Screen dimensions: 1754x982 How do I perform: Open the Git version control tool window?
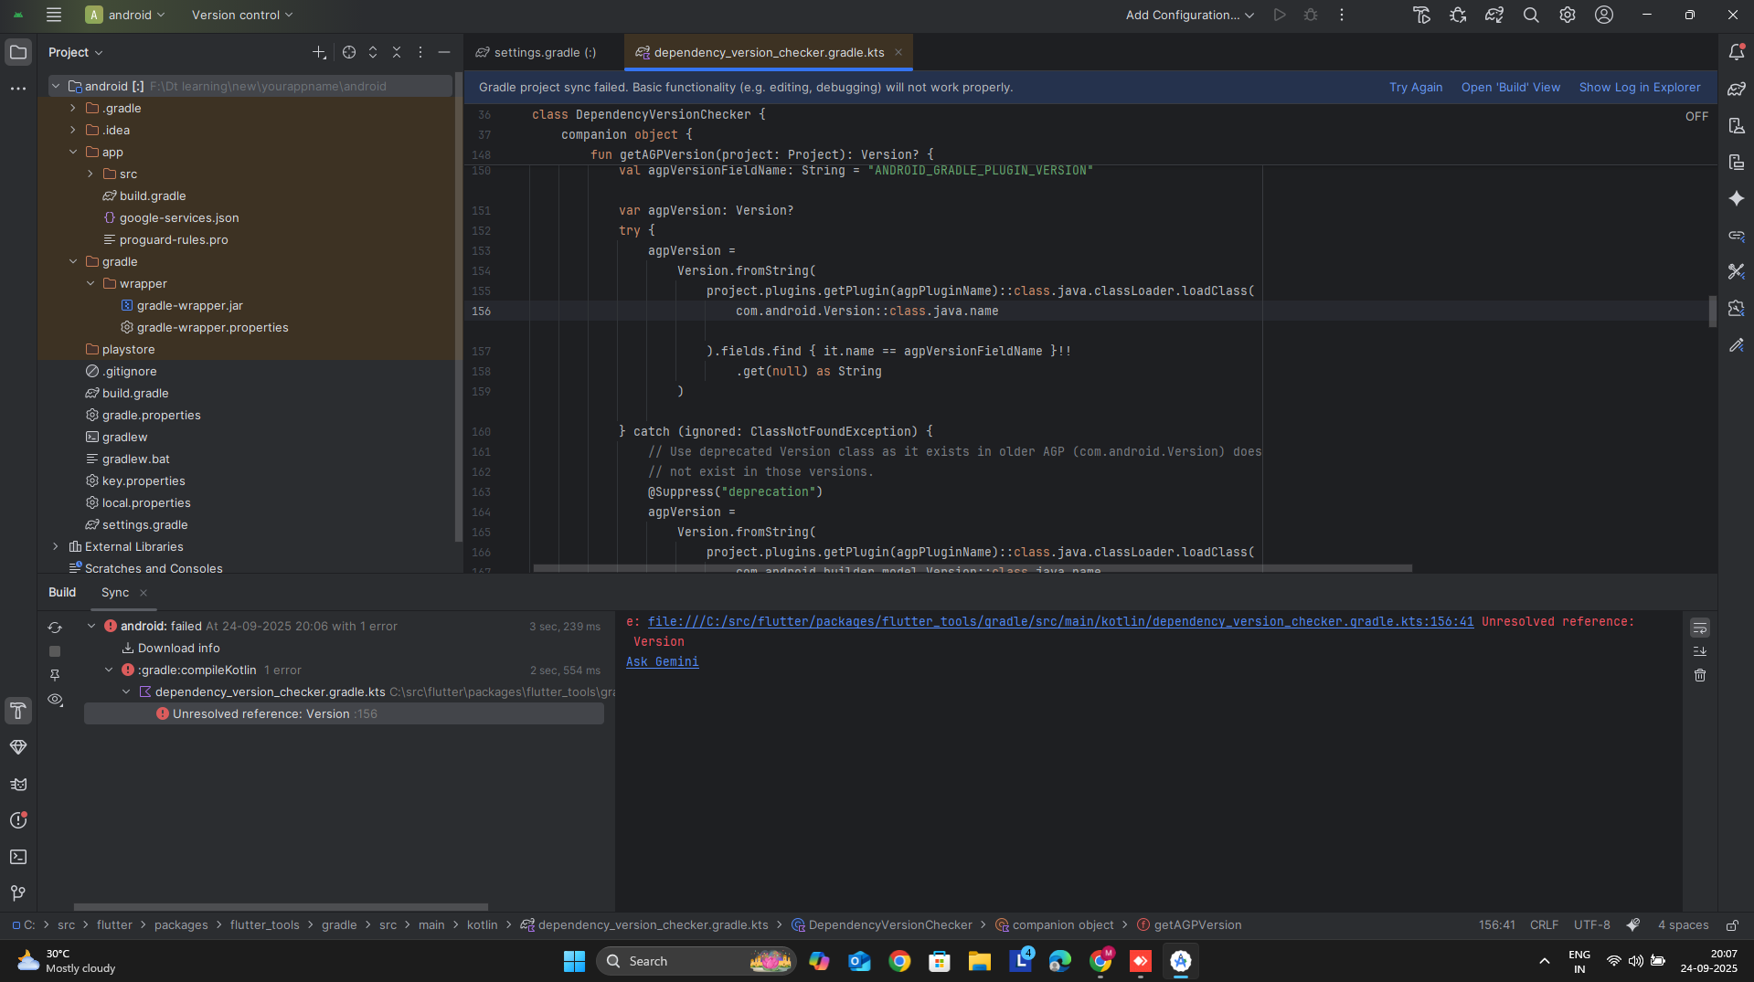pos(18,893)
